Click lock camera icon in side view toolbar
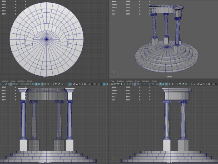This screenshot has width=218, height=164. point(115,84)
